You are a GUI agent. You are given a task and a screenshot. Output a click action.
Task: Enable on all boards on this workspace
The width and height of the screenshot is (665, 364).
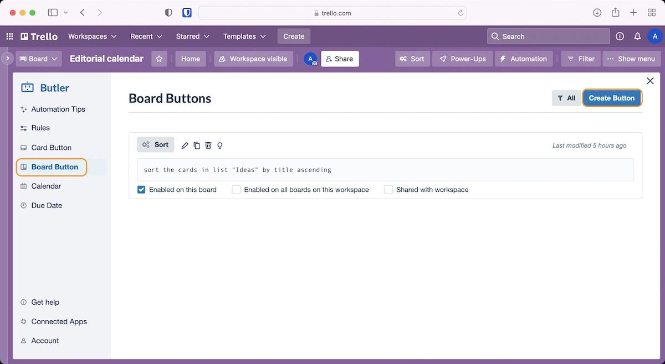(237, 190)
